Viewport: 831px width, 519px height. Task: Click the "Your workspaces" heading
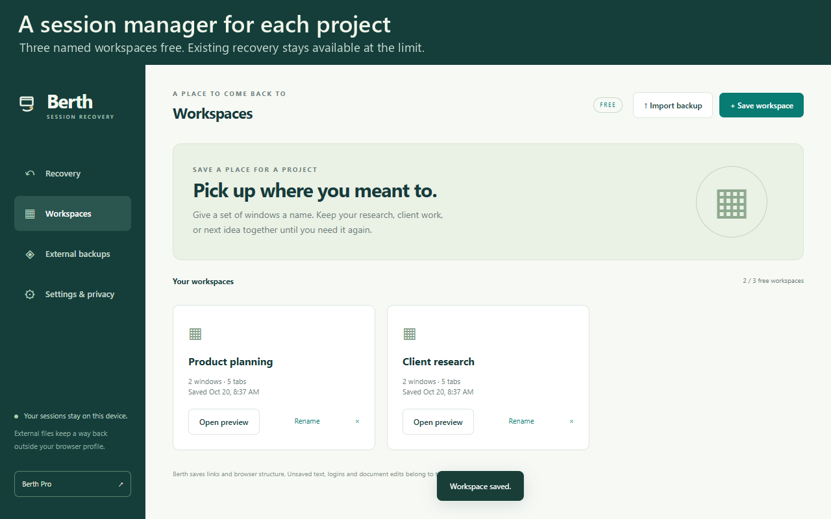tap(203, 282)
